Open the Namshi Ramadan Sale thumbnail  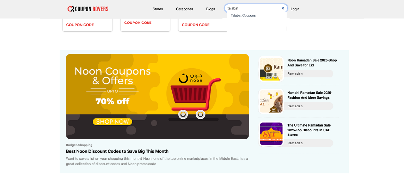point(271,101)
